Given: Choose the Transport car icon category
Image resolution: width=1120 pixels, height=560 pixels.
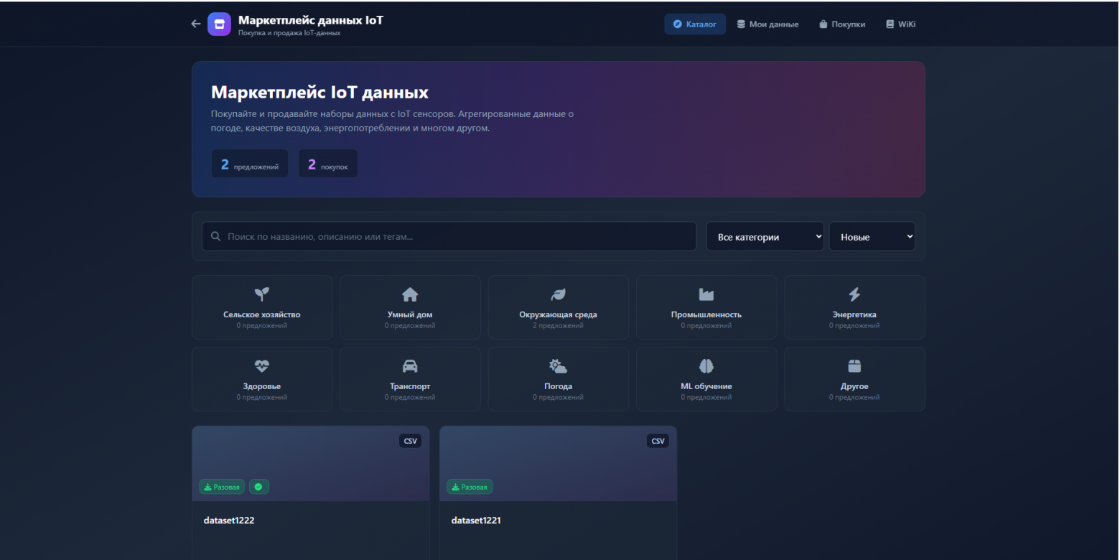Looking at the screenshot, I should [x=409, y=366].
